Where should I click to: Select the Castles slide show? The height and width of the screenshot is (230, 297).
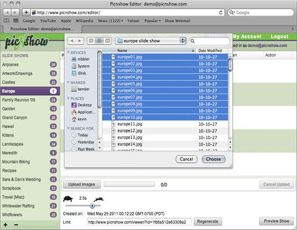pos(30,82)
